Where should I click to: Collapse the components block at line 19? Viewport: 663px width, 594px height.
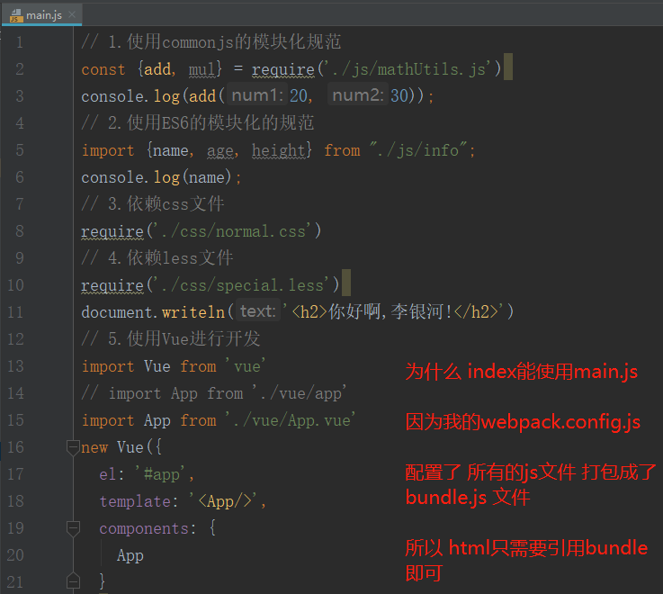(73, 528)
